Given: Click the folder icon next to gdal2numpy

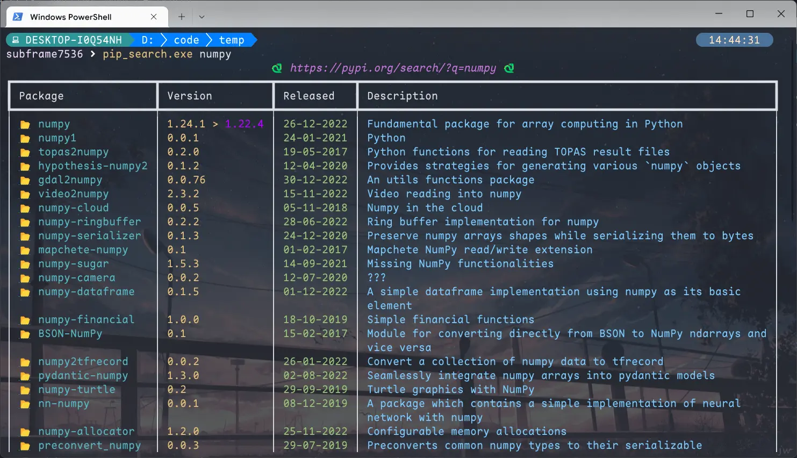Looking at the screenshot, I should pos(25,181).
